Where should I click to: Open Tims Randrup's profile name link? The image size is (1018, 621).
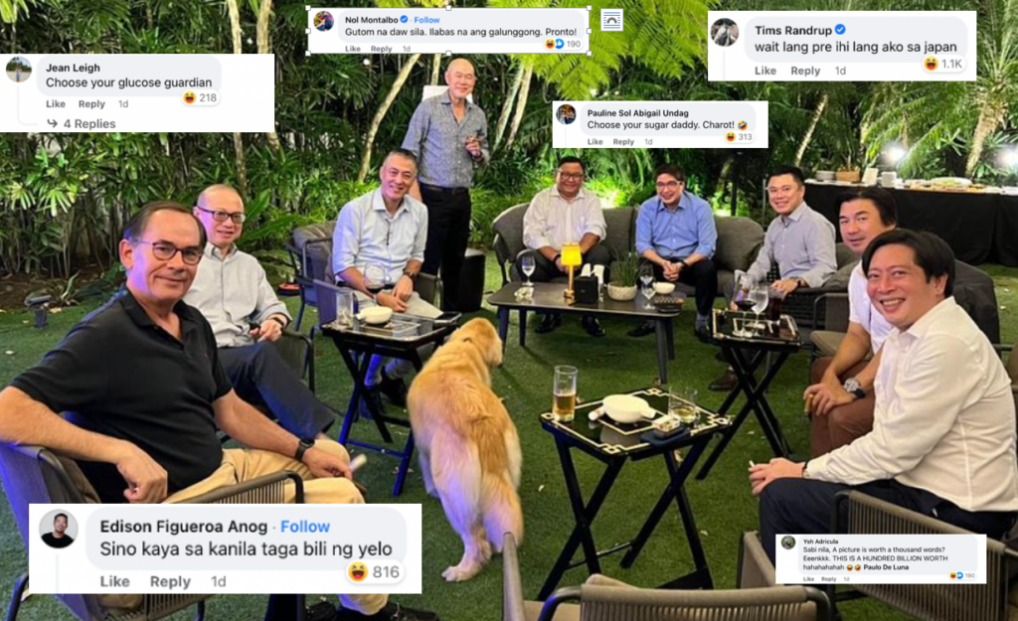pos(792,30)
